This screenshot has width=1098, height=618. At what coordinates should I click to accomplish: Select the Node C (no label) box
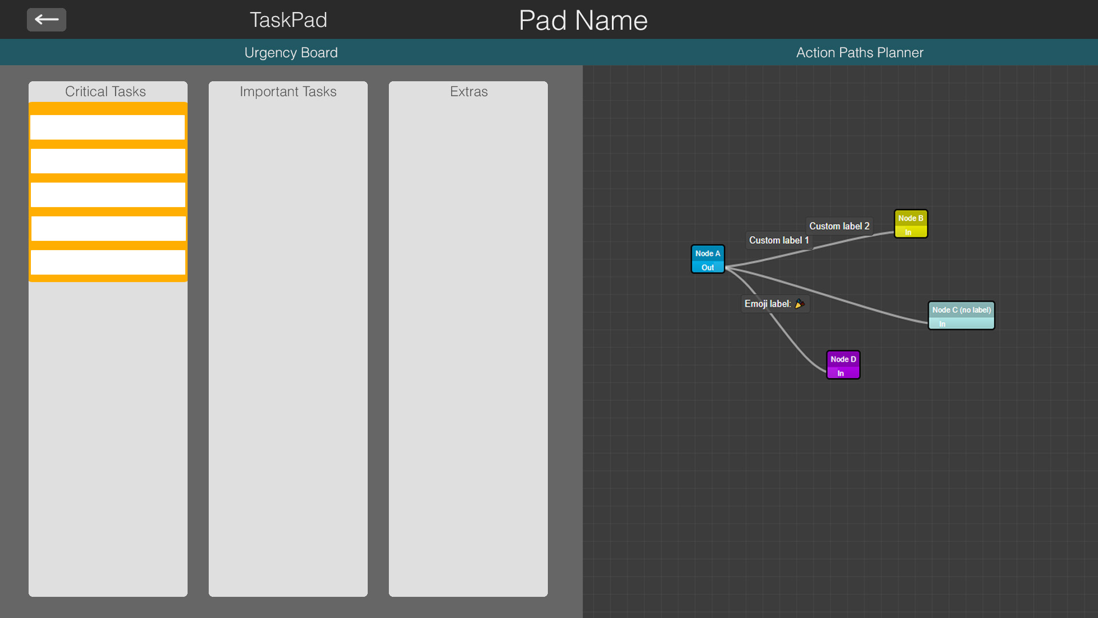(x=961, y=310)
